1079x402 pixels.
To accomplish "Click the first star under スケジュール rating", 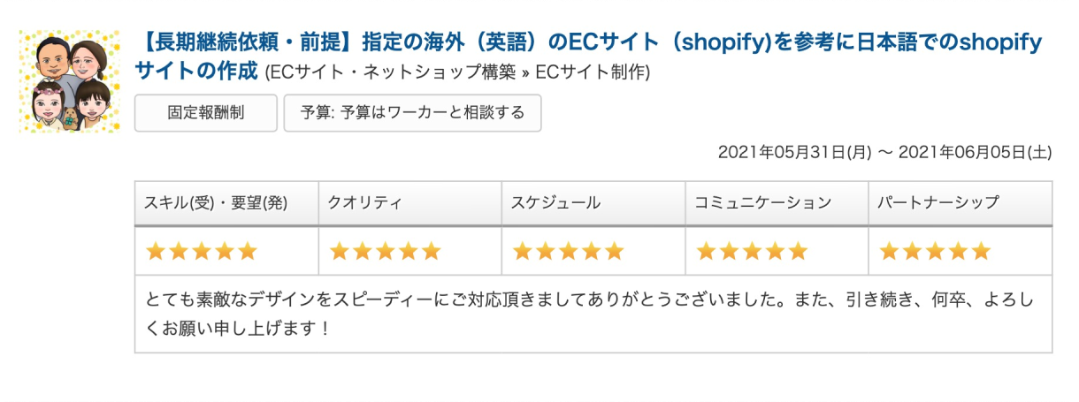I will click(x=523, y=252).
